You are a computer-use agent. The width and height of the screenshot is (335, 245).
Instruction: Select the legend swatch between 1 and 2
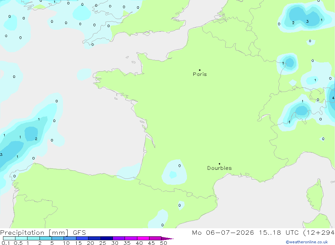(33, 238)
